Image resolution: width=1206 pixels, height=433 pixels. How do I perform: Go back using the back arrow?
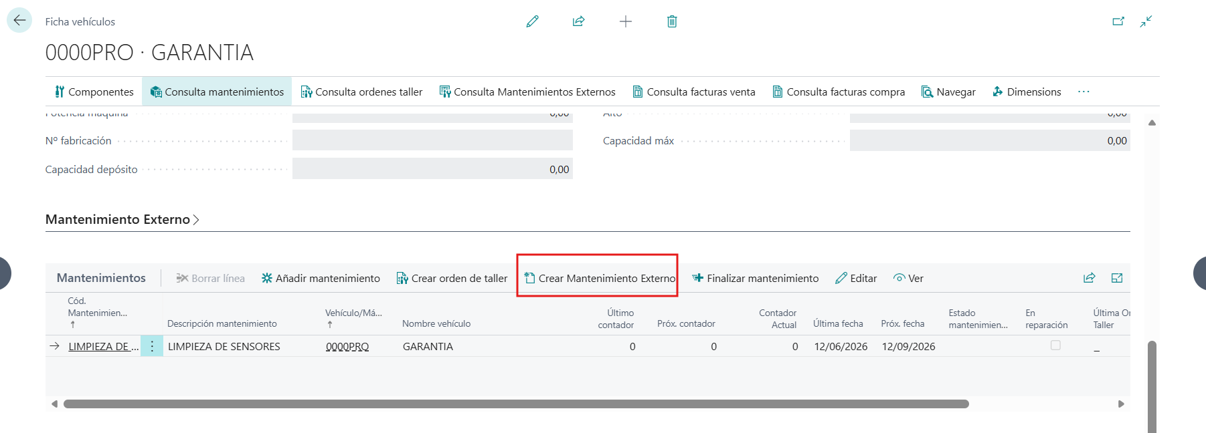(x=19, y=21)
